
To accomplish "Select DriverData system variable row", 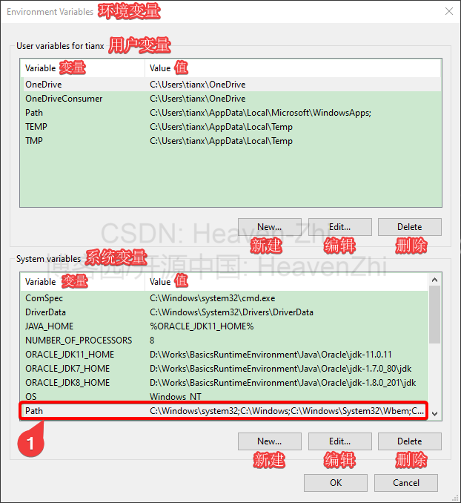I will pyautogui.click(x=224, y=312).
